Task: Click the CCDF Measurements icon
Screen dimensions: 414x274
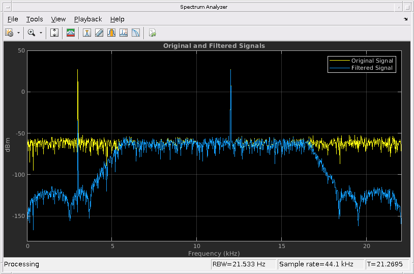Action: (x=136, y=33)
